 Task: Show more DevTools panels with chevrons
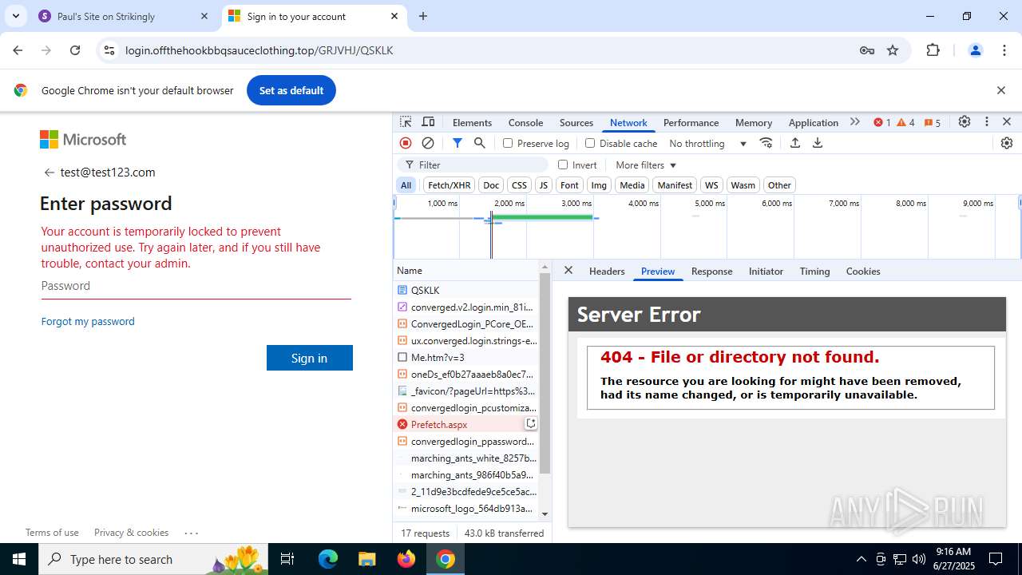pyautogui.click(x=855, y=122)
